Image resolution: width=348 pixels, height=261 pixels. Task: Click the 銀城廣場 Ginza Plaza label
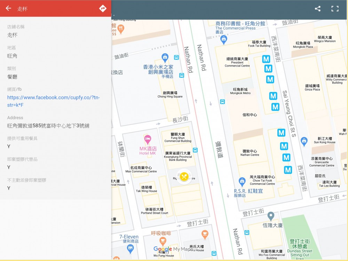click(x=312, y=87)
